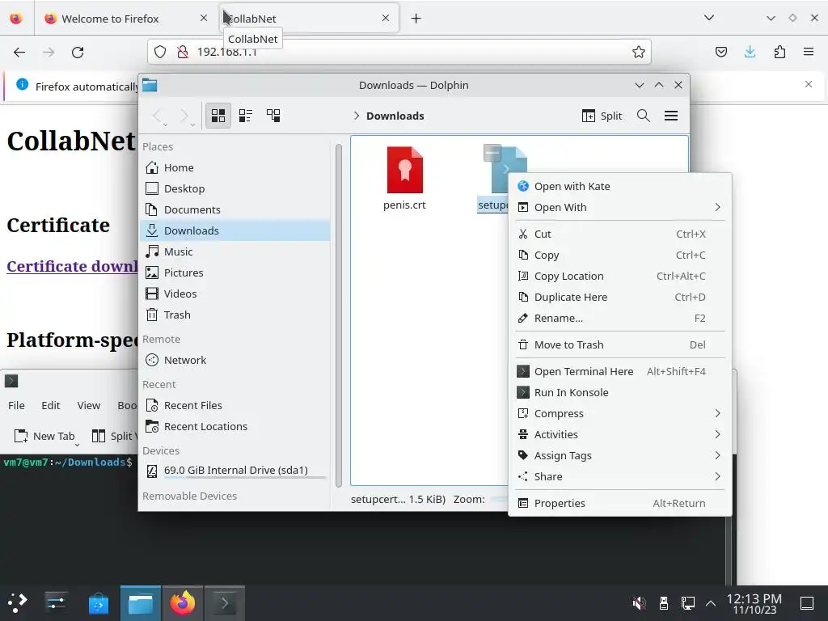Choose Duplicate Here from context menu
This screenshot has height=621, width=828.
point(619,298)
